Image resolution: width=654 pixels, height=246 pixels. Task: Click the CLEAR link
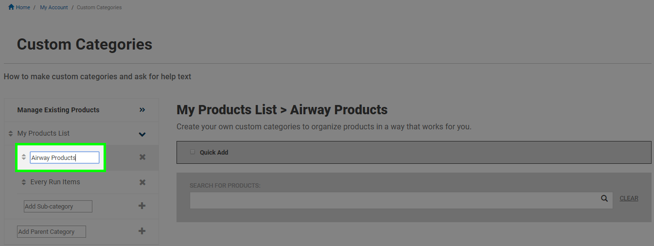pos(629,198)
